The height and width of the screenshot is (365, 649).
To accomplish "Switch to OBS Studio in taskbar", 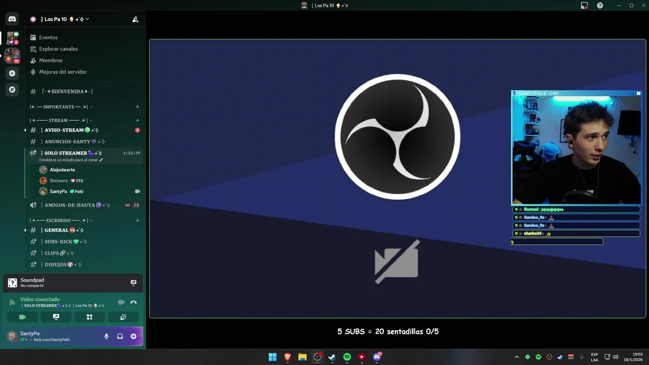I will (317, 357).
